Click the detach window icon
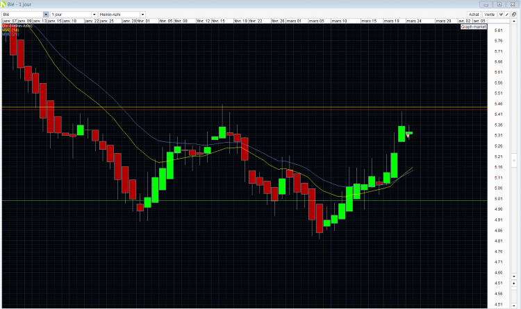This screenshot has height=309, width=521. pos(514,15)
